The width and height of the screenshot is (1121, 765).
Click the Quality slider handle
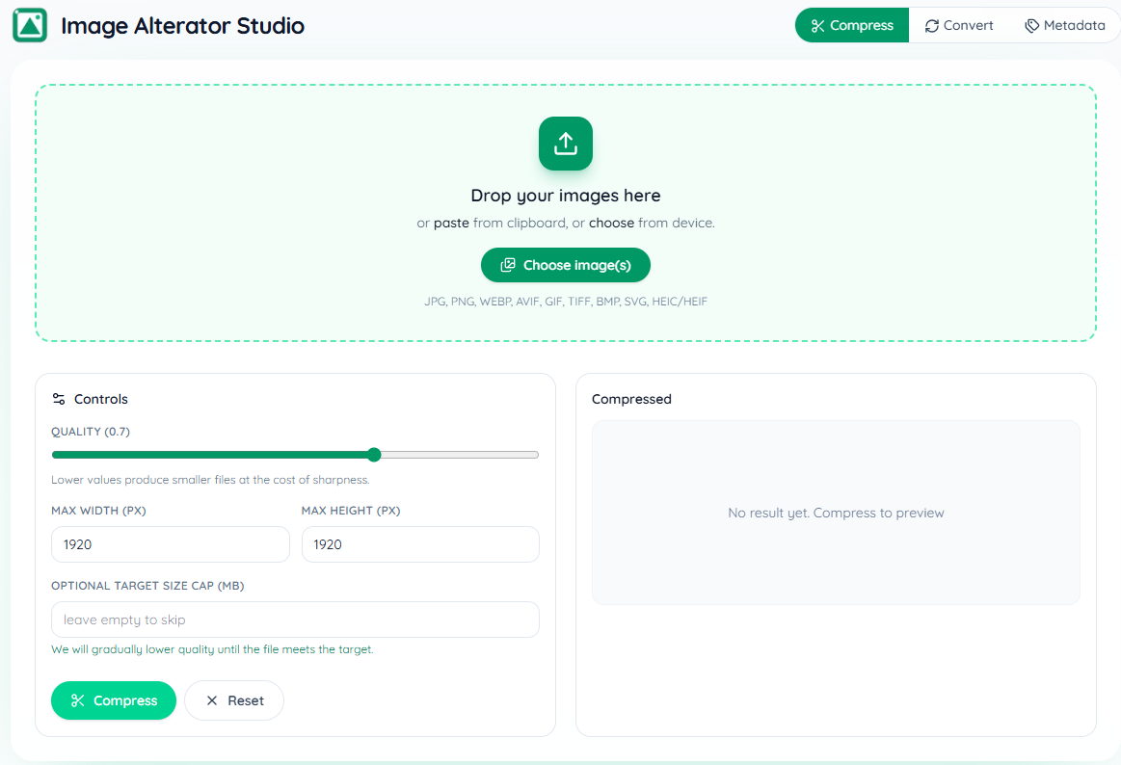374,454
